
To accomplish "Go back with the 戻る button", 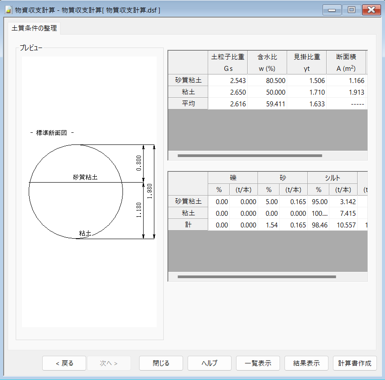I will 64,363.
